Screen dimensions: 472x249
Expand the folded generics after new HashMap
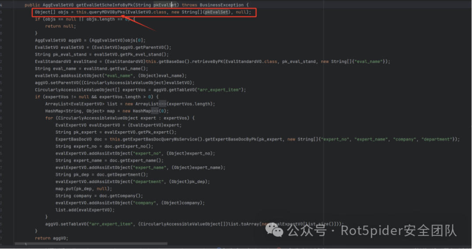(x=149, y=111)
